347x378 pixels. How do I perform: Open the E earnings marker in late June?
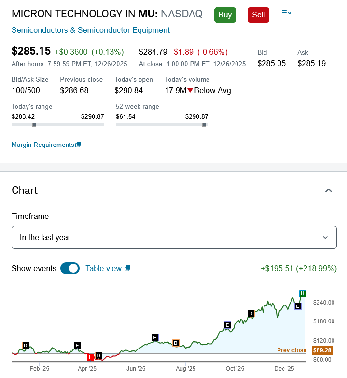(155, 338)
